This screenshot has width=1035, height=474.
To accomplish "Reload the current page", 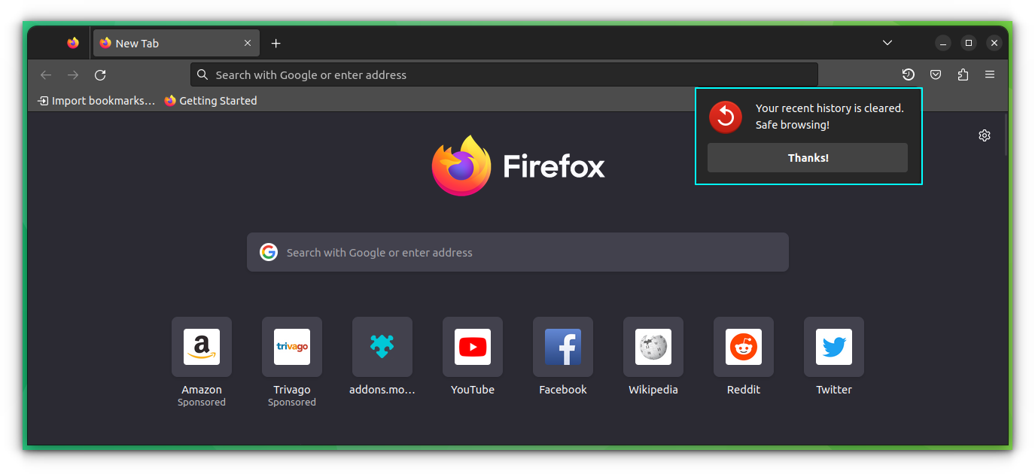I will [x=100, y=74].
